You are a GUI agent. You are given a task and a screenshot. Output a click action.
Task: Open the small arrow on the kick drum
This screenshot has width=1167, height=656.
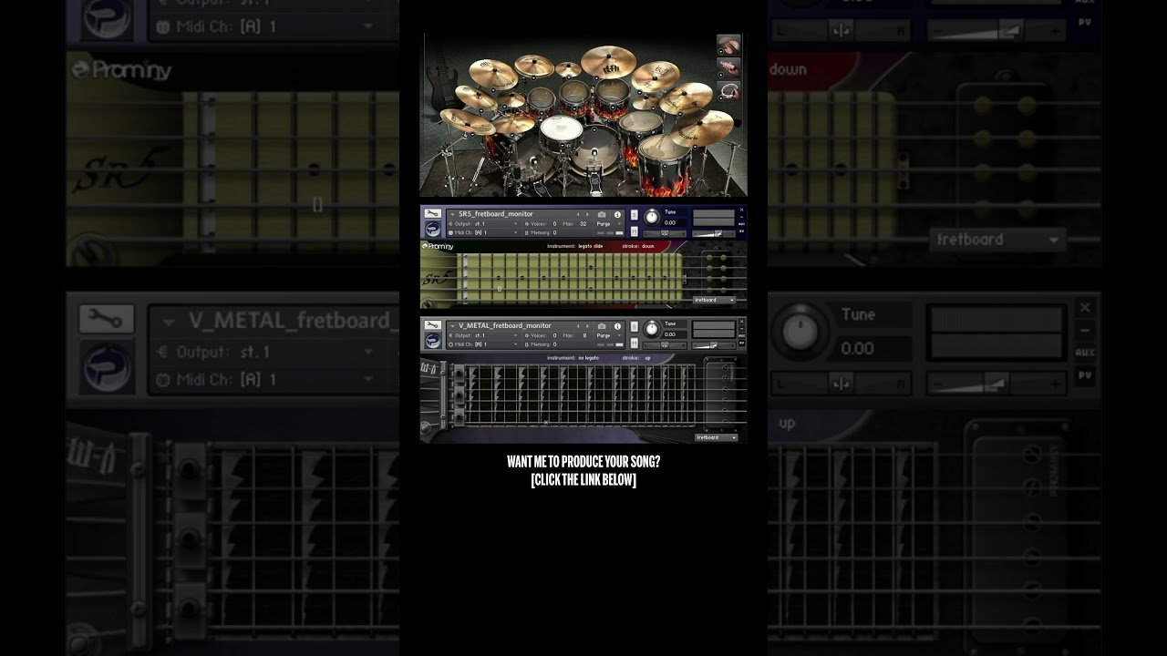594,129
